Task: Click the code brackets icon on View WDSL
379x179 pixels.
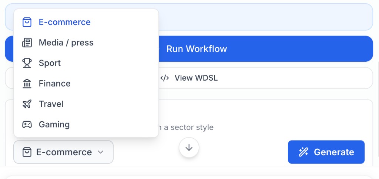Action: pyautogui.click(x=165, y=78)
